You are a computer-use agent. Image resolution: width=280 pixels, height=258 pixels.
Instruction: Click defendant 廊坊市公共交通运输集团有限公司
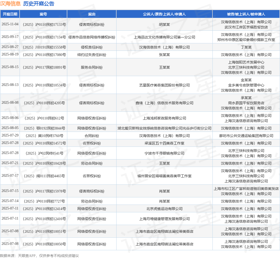(x=246, y=136)
